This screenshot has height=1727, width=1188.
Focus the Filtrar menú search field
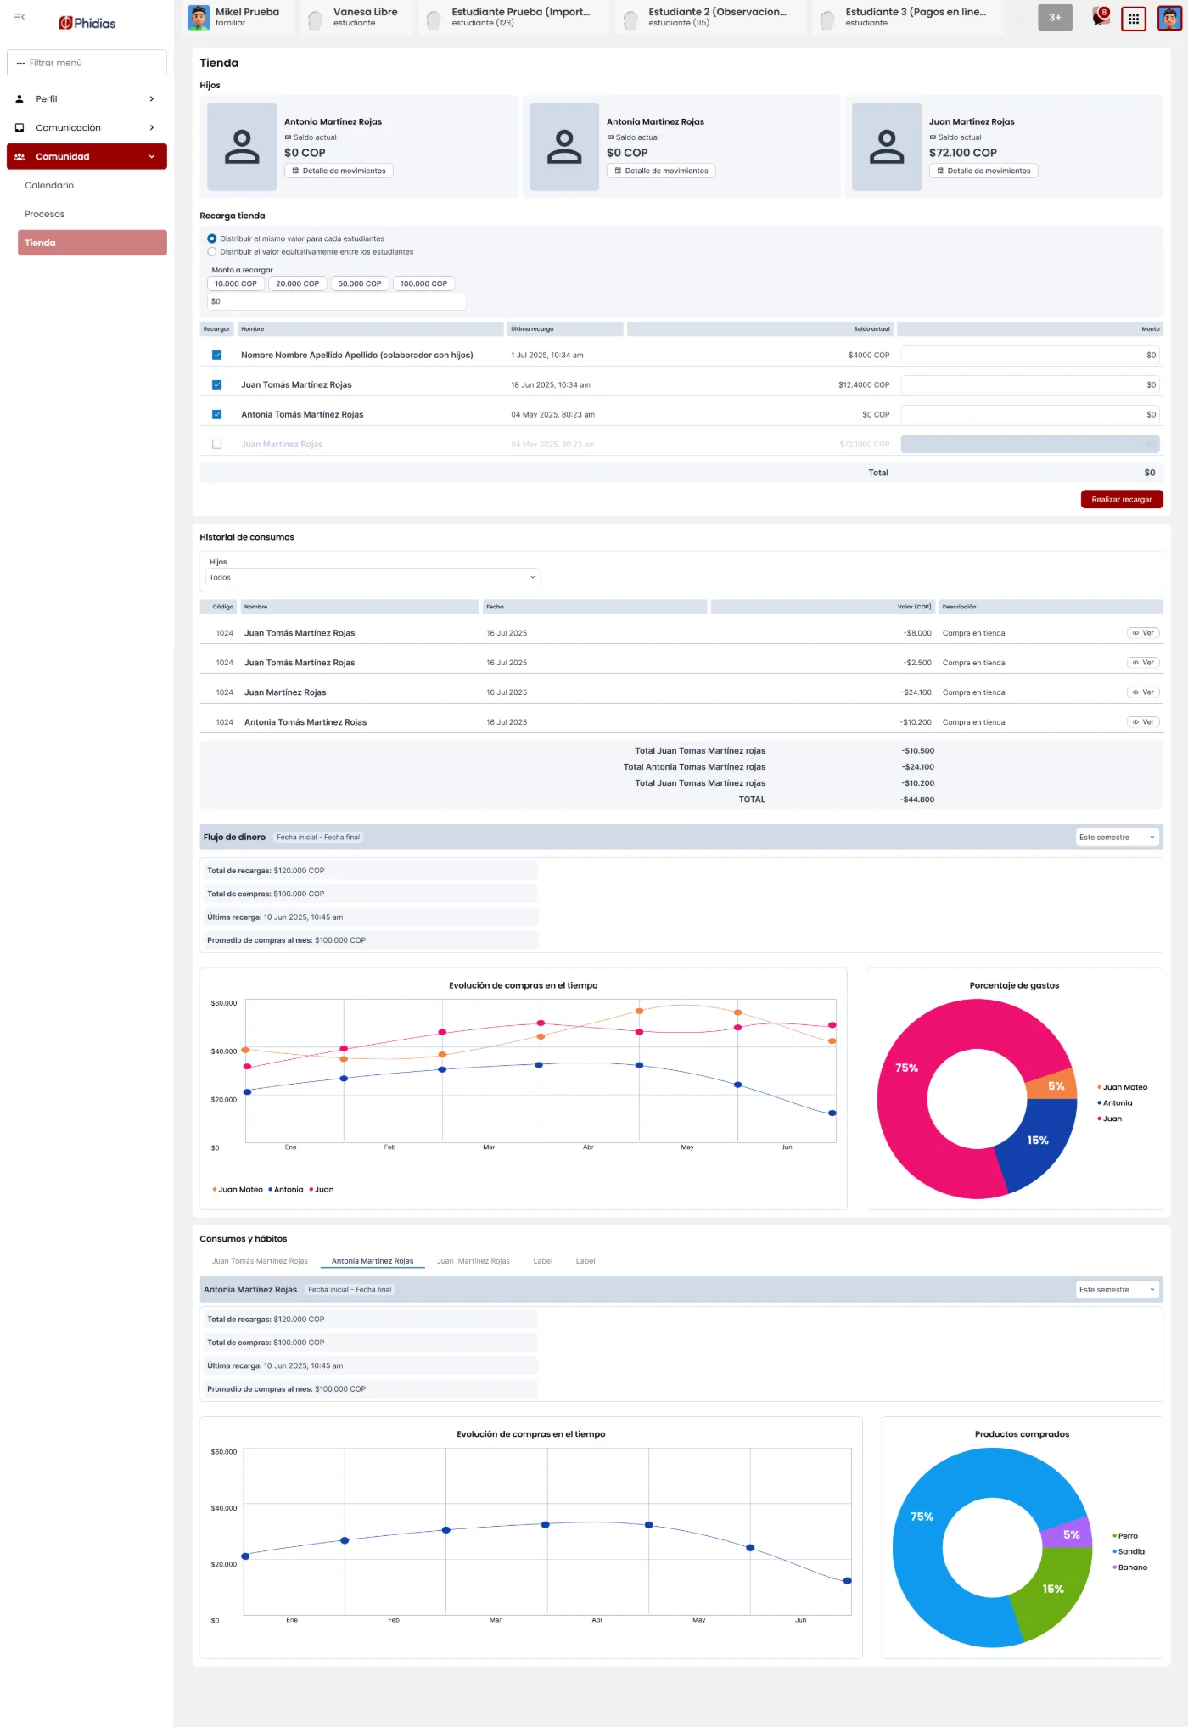point(87,63)
